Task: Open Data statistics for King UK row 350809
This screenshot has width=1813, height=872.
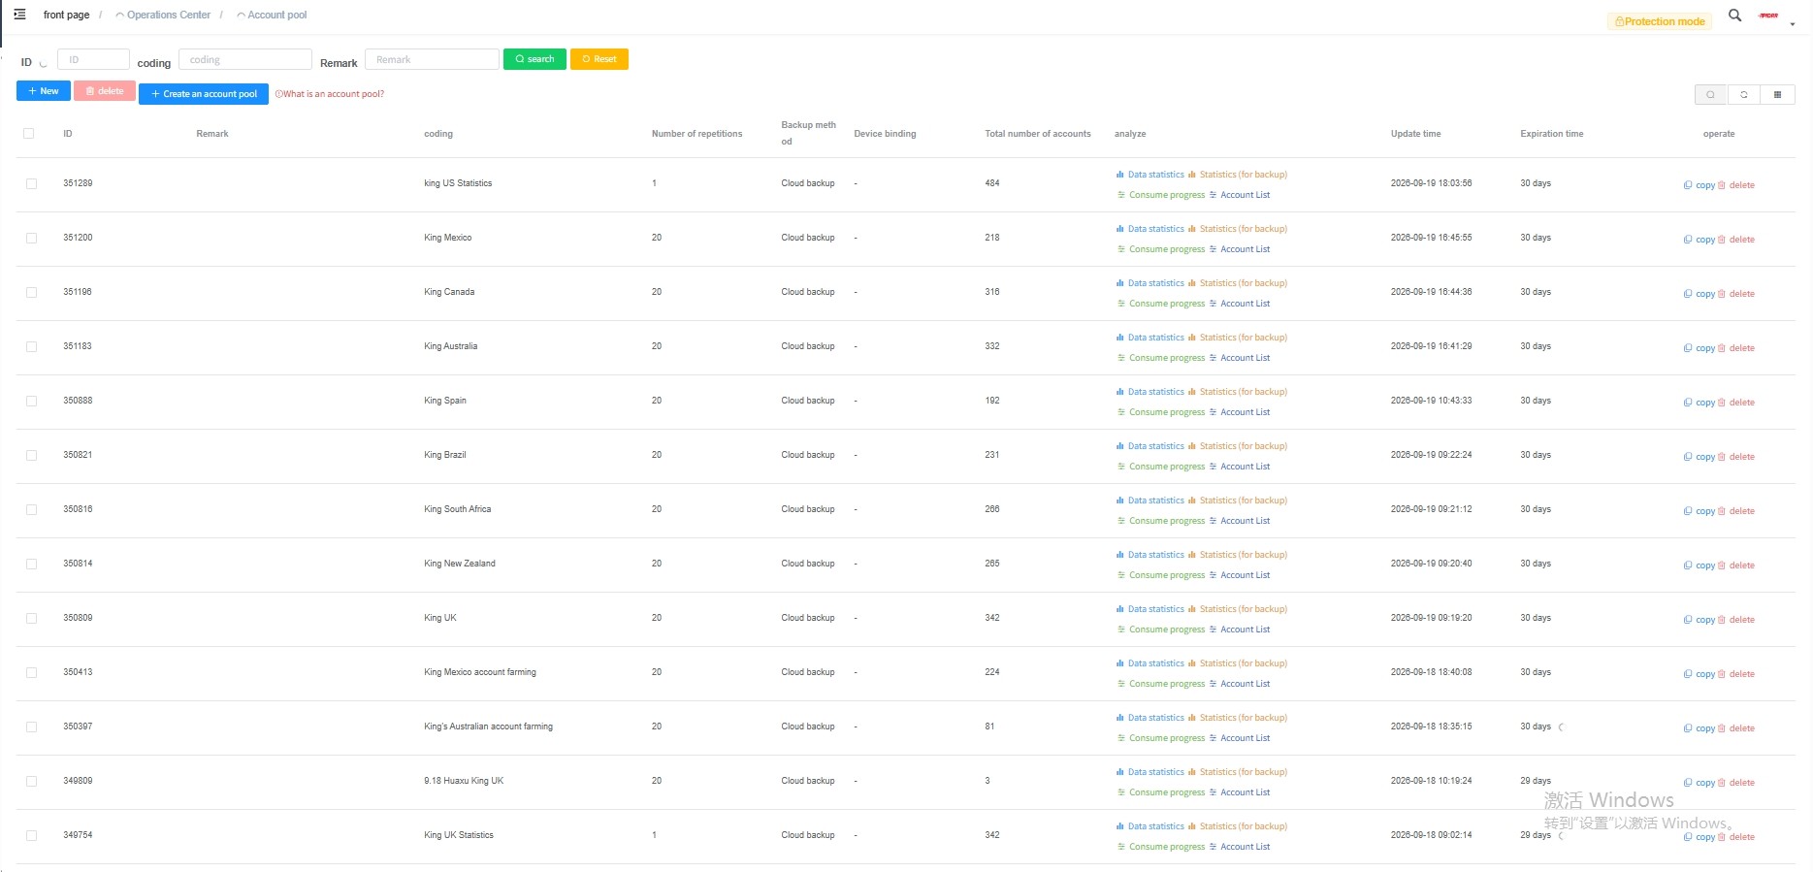Action: point(1150,609)
